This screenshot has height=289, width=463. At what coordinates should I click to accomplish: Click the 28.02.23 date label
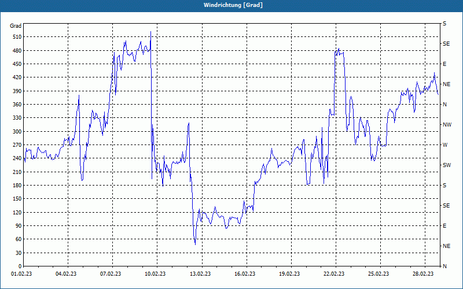pos(423,274)
